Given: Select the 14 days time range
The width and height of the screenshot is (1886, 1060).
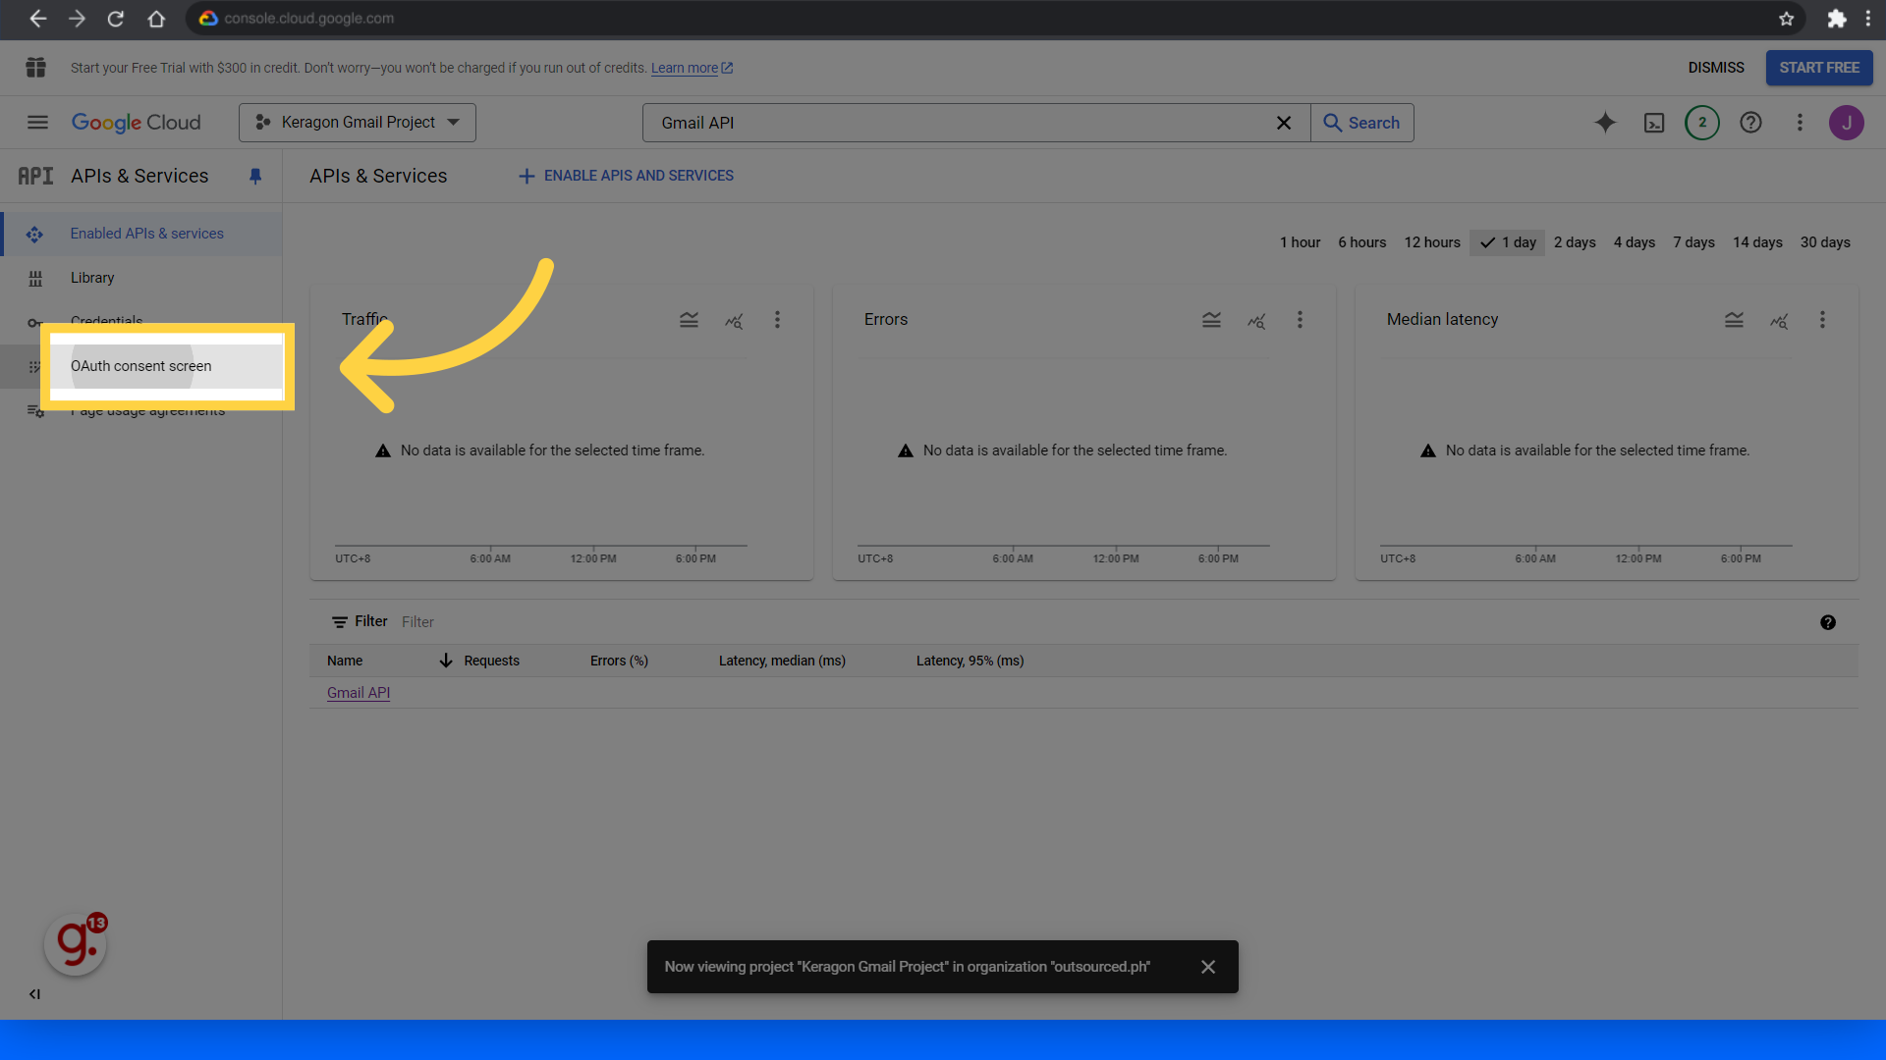Looking at the screenshot, I should click(x=1757, y=242).
